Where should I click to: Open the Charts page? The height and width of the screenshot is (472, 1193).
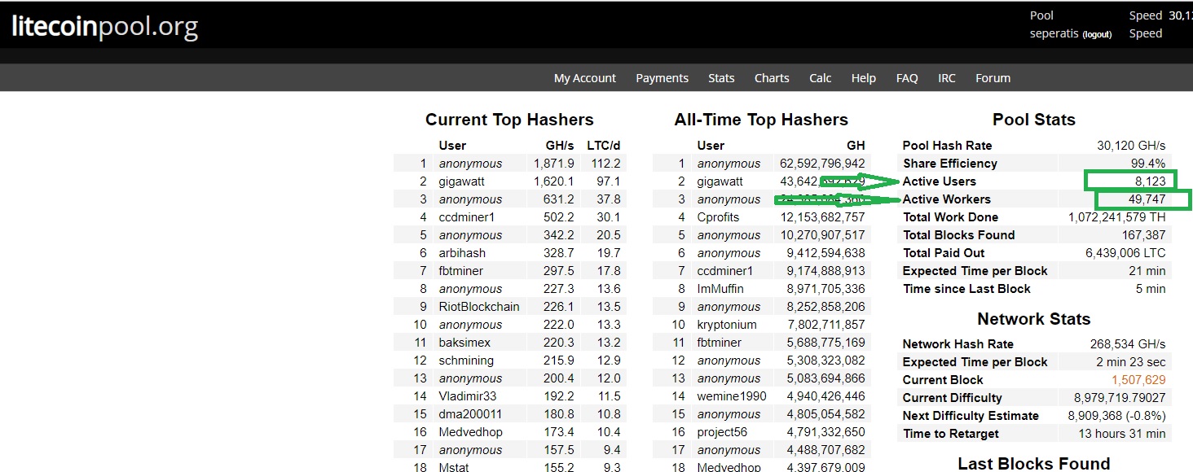click(x=771, y=77)
